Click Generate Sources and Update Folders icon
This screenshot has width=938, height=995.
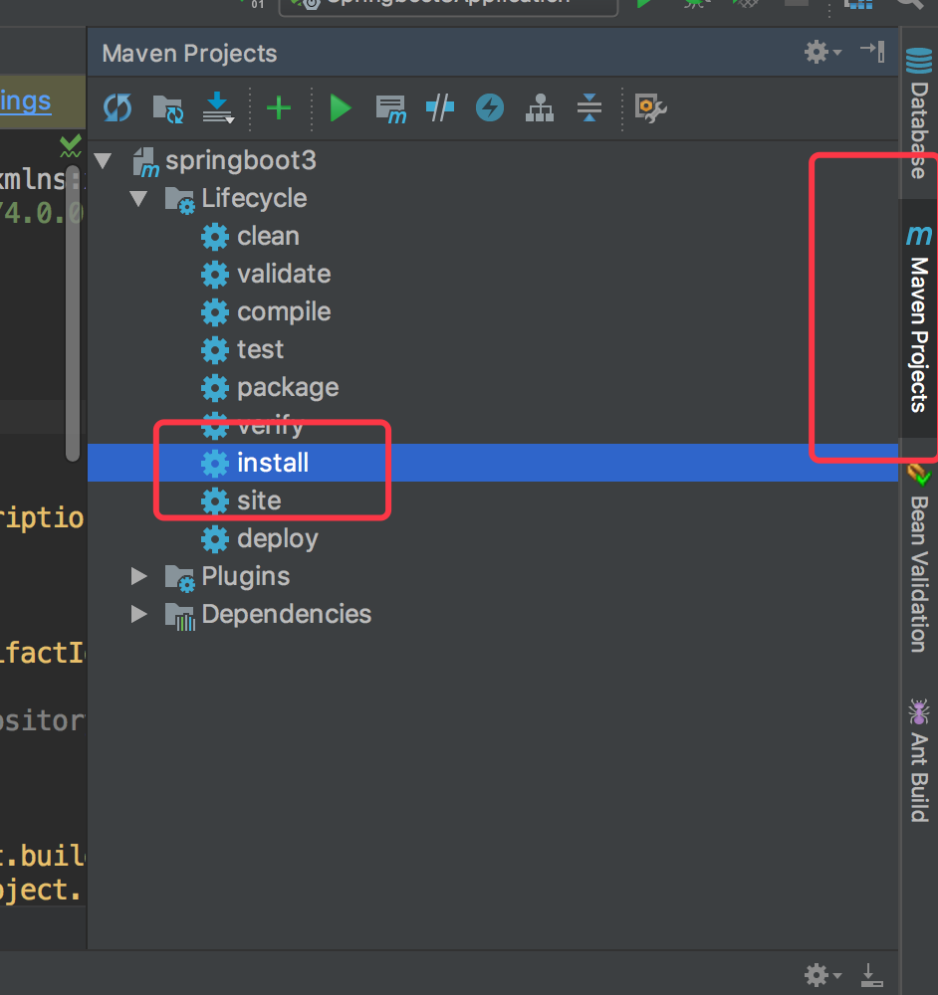[x=167, y=107]
